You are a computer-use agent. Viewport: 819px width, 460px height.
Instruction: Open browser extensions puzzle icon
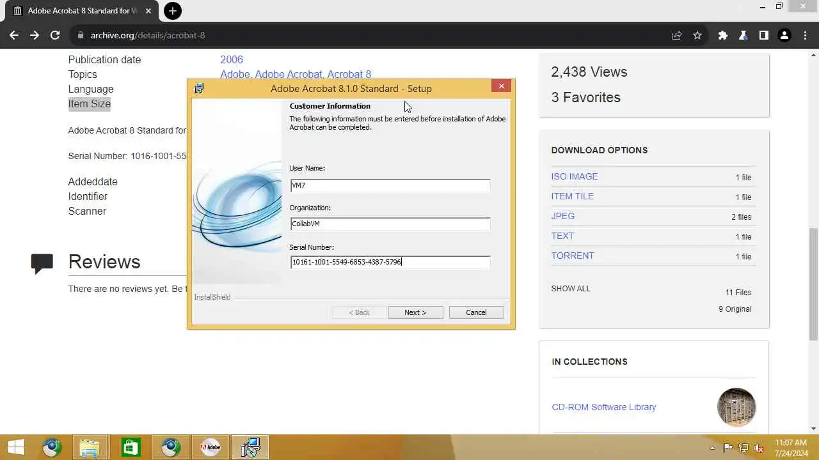click(x=723, y=35)
